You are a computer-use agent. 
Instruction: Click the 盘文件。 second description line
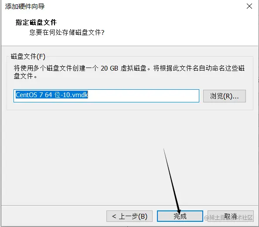pos(25,76)
